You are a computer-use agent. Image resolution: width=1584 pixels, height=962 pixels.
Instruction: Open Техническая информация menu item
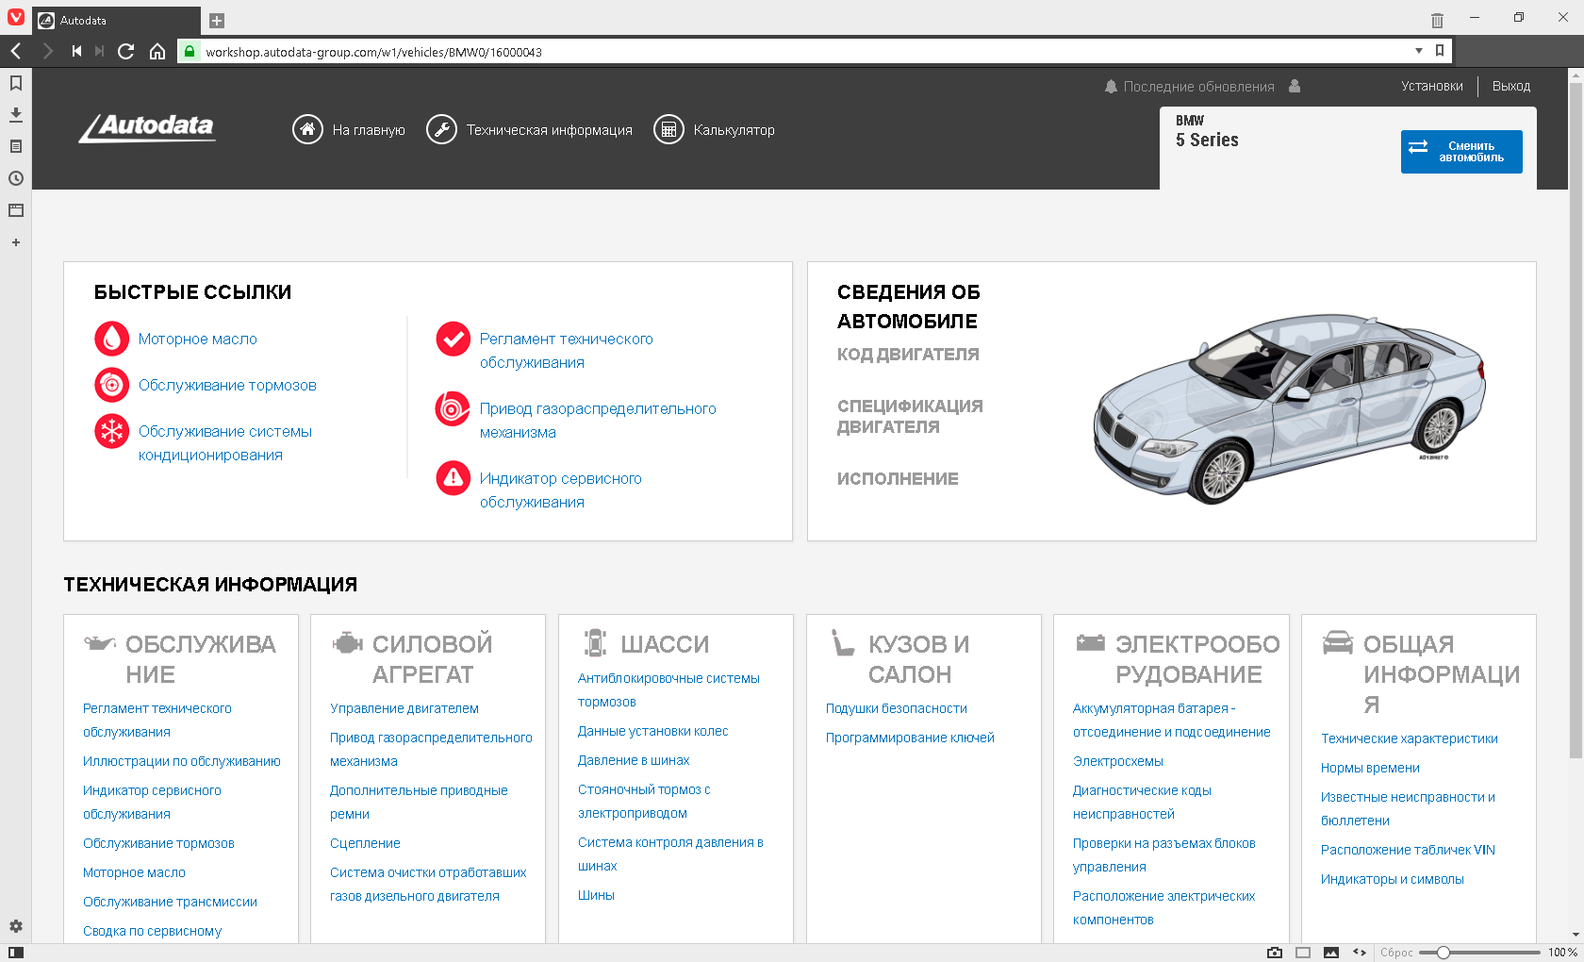point(549,130)
